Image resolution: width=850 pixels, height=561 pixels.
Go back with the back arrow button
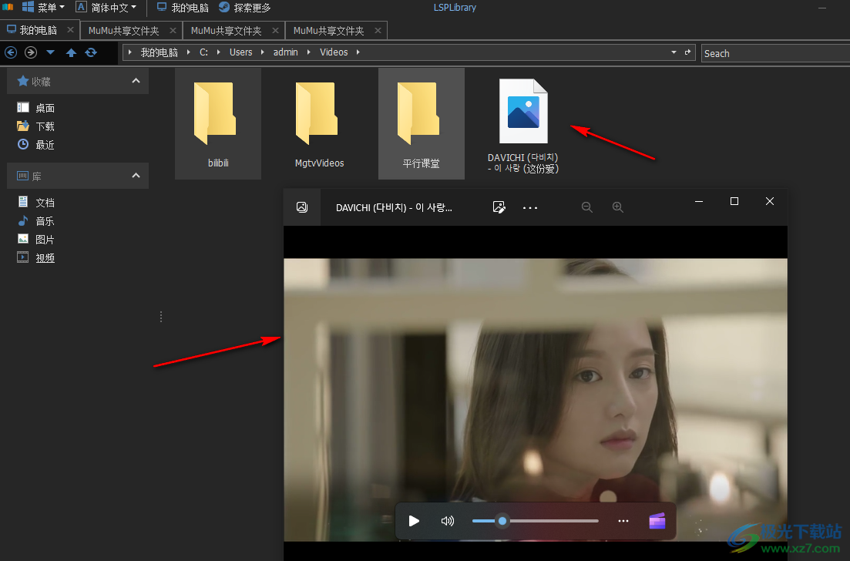(x=11, y=52)
